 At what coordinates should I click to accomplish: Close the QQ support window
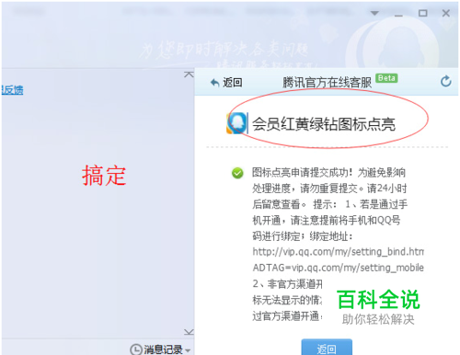pyautogui.click(x=446, y=13)
